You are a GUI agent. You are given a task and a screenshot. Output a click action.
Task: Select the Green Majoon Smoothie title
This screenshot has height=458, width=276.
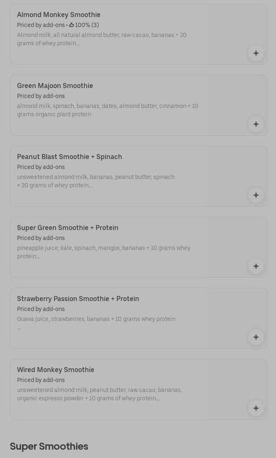tap(55, 86)
